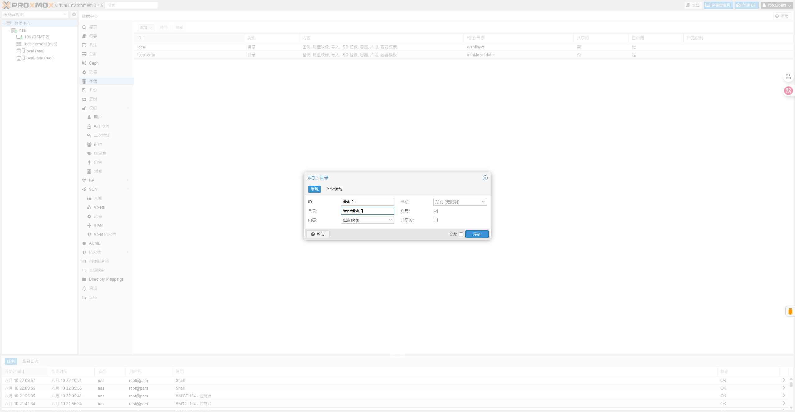The height and width of the screenshot is (412, 795).
Task: Check the 共享的 (shared) checkbox
Action: [435, 220]
